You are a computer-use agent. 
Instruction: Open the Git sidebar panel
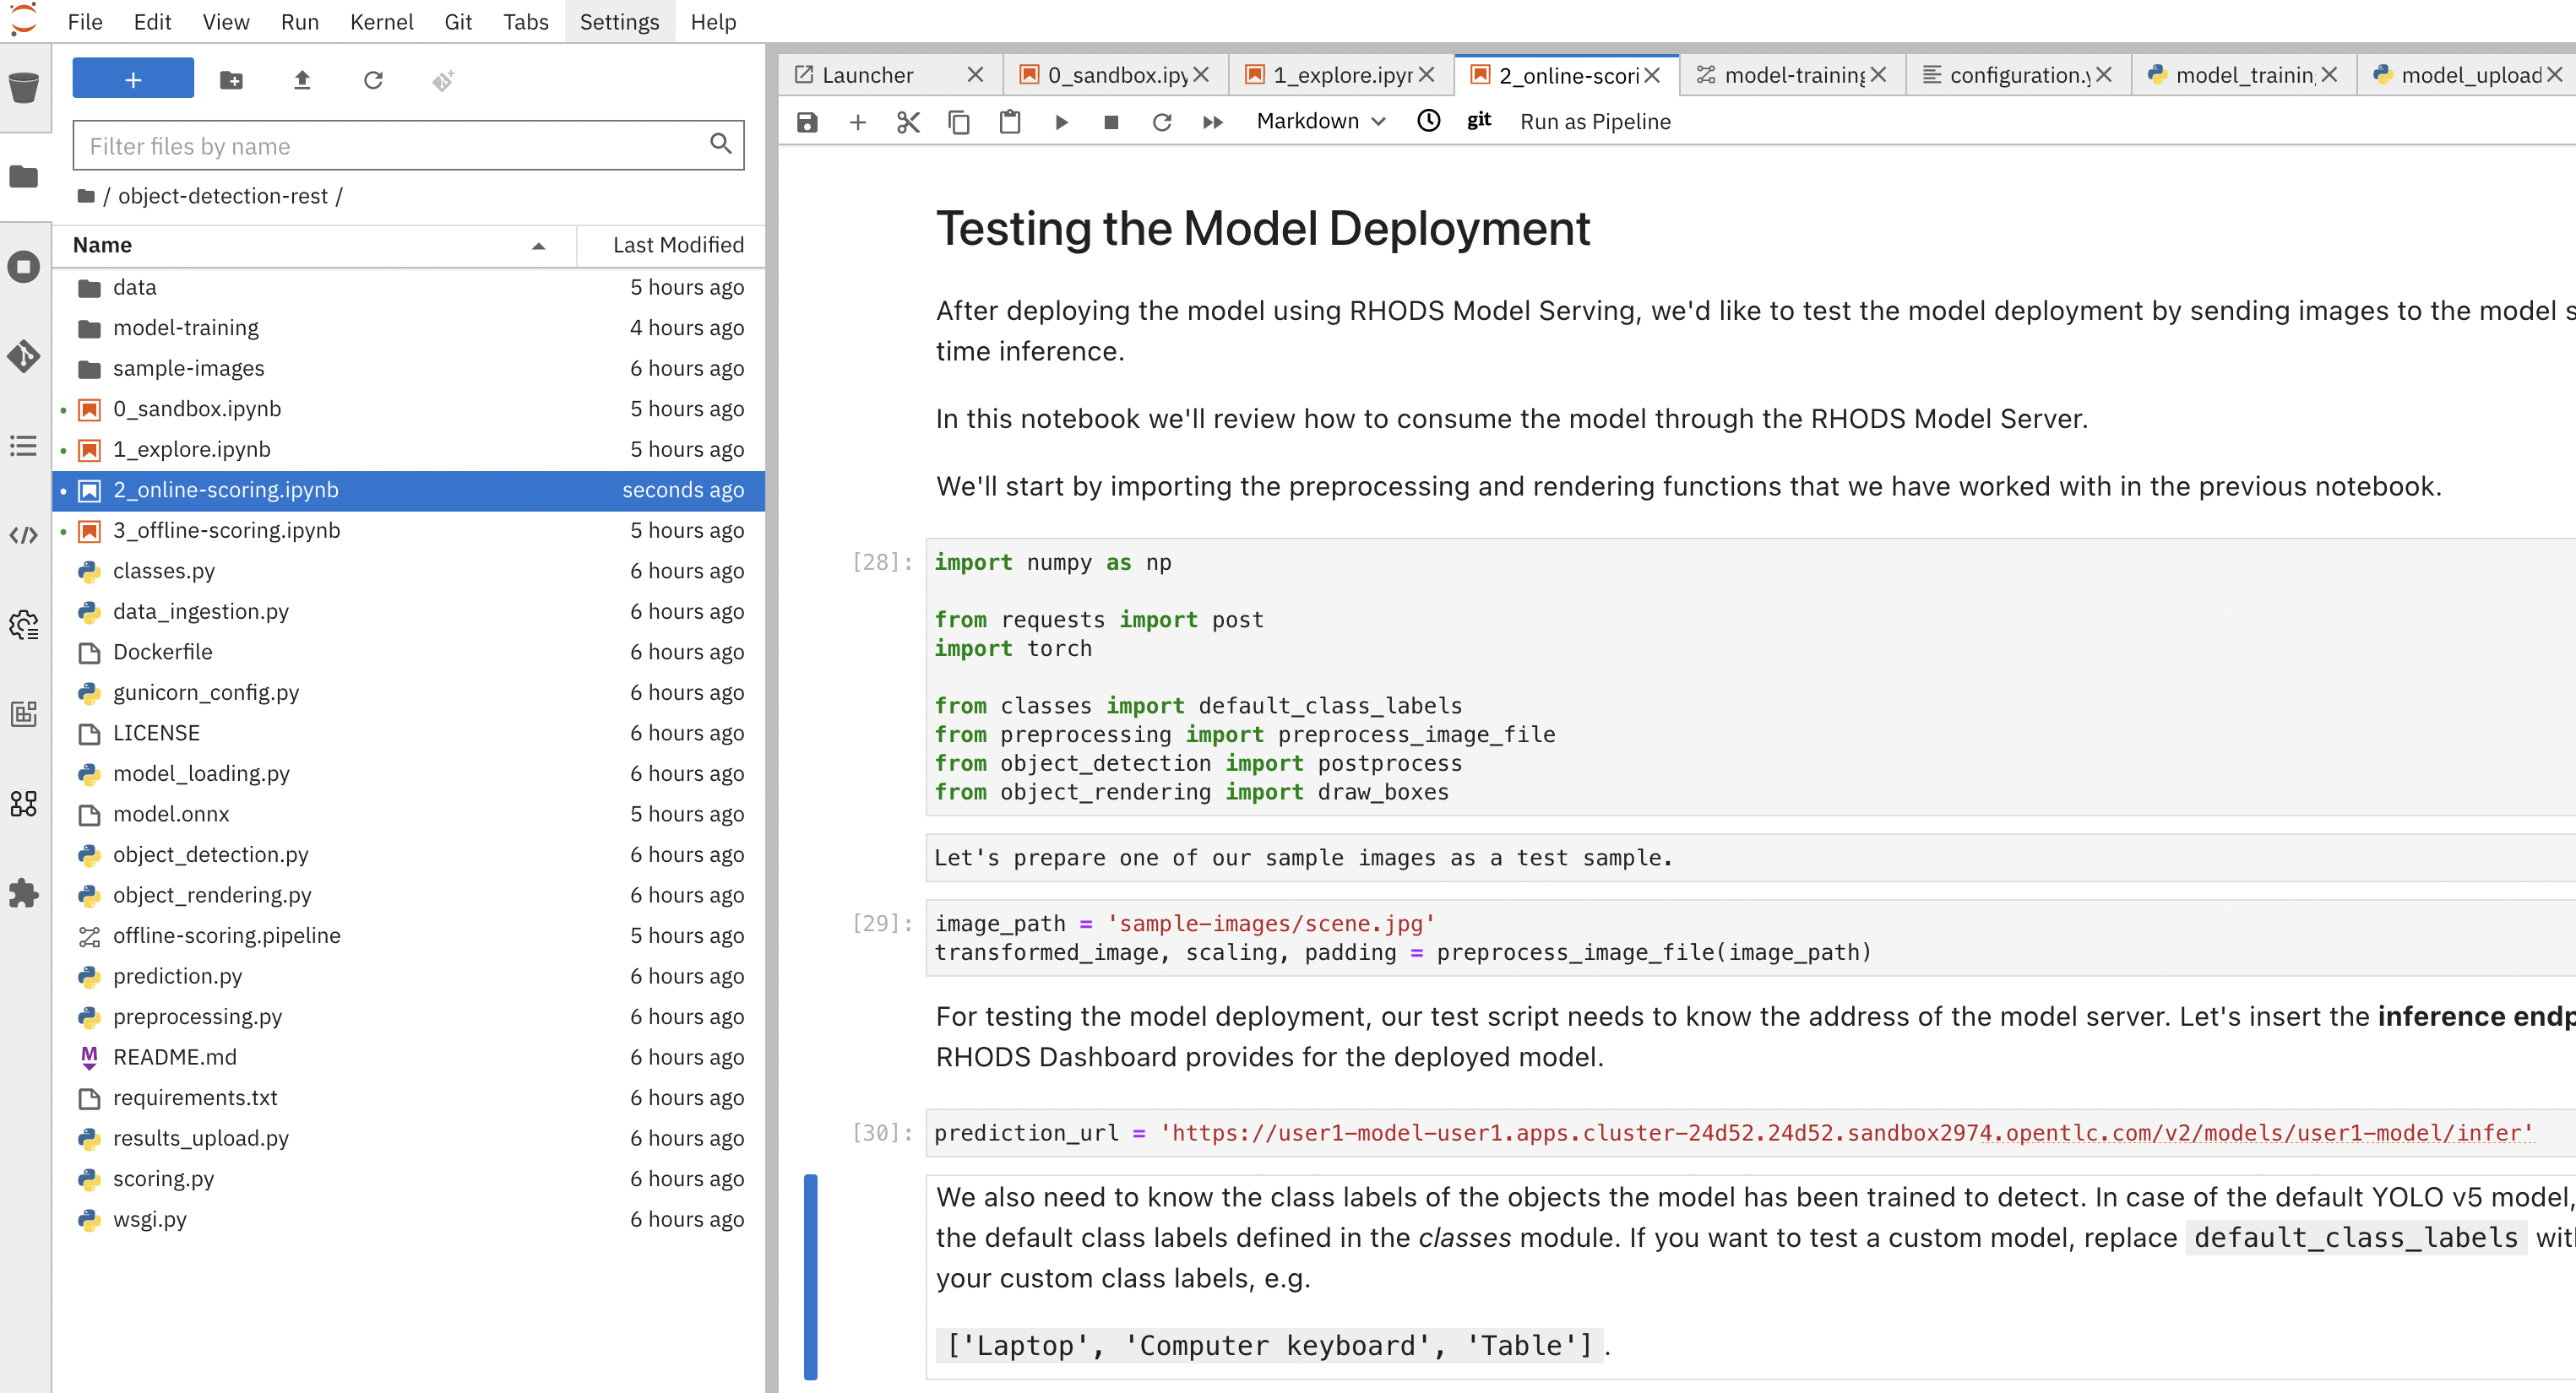tap(24, 355)
